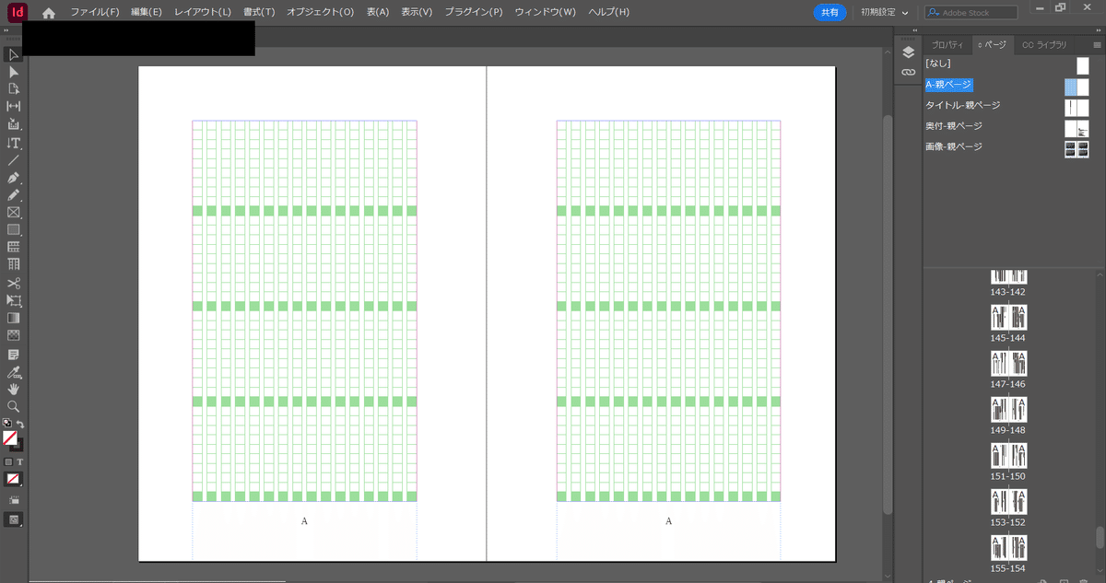Open the Pages panel flyout menu
Viewport: 1106px width, 583px height.
(1097, 43)
